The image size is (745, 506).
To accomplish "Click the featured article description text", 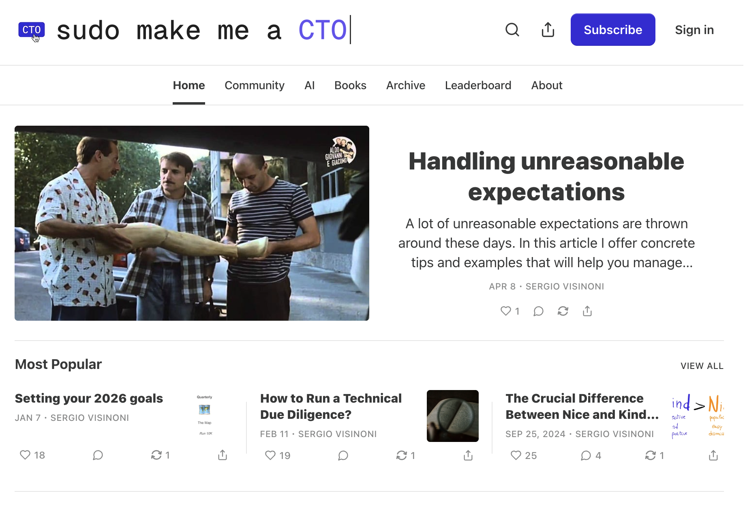I will [546, 243].
